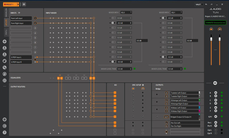Click the wrench tool icon in sidebar
The image size is (229, 138).
click(x=5, y=67)
